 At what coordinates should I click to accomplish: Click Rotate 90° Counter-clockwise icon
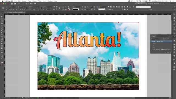(x=57, y=7)
